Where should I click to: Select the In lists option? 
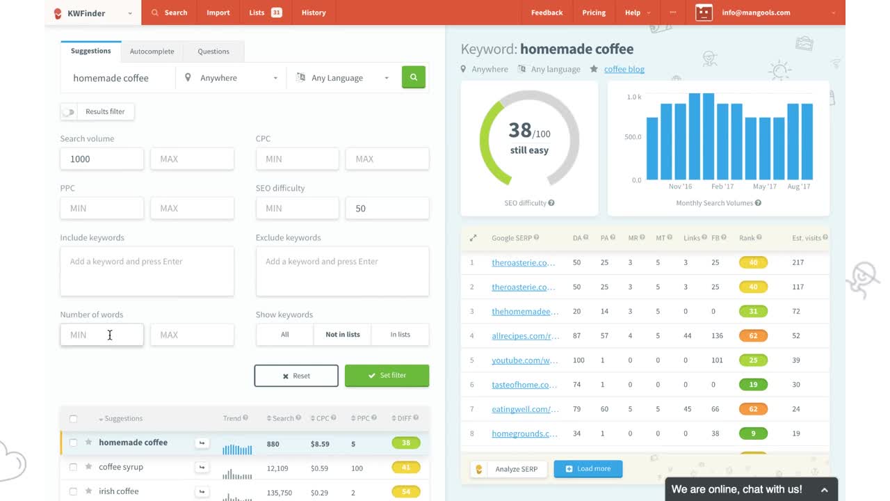[400, 335]
